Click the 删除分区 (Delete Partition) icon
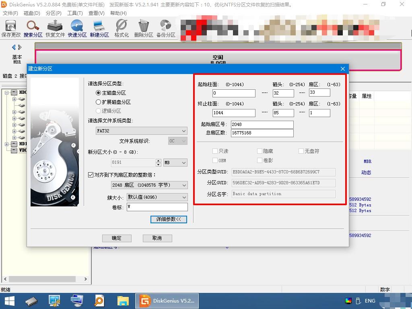 pyautogui.click(x=143, y=27)
